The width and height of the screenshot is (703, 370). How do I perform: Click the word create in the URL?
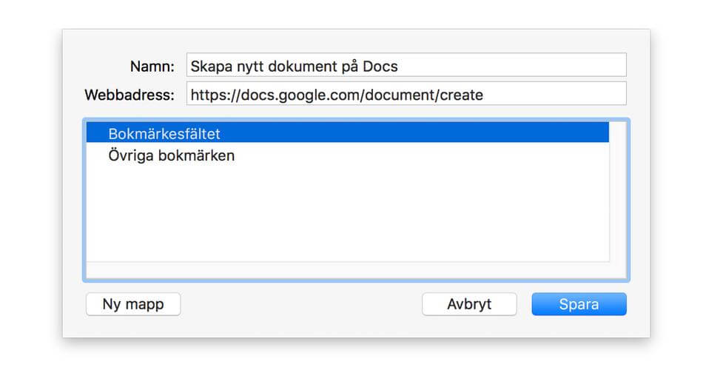pos(461,95)
